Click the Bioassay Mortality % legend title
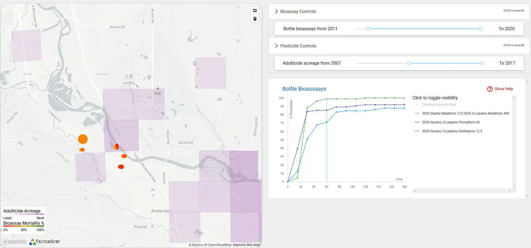The image size is (531, 248). pos(24,223)
